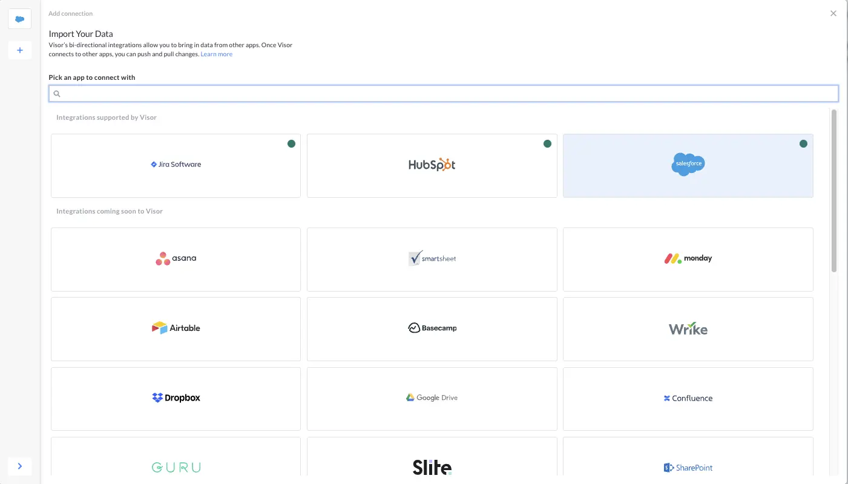Click the integrations list vertical scrollbar
This screenshot has width=848, height=484.
834,191
